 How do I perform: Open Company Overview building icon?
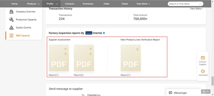click(x=12, y=12)
